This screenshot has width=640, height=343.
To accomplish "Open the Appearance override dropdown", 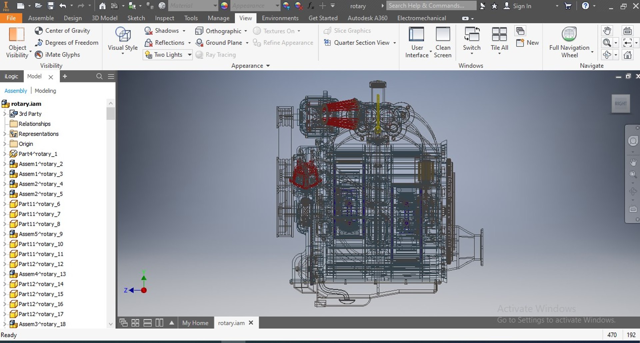I will (278, 6).
